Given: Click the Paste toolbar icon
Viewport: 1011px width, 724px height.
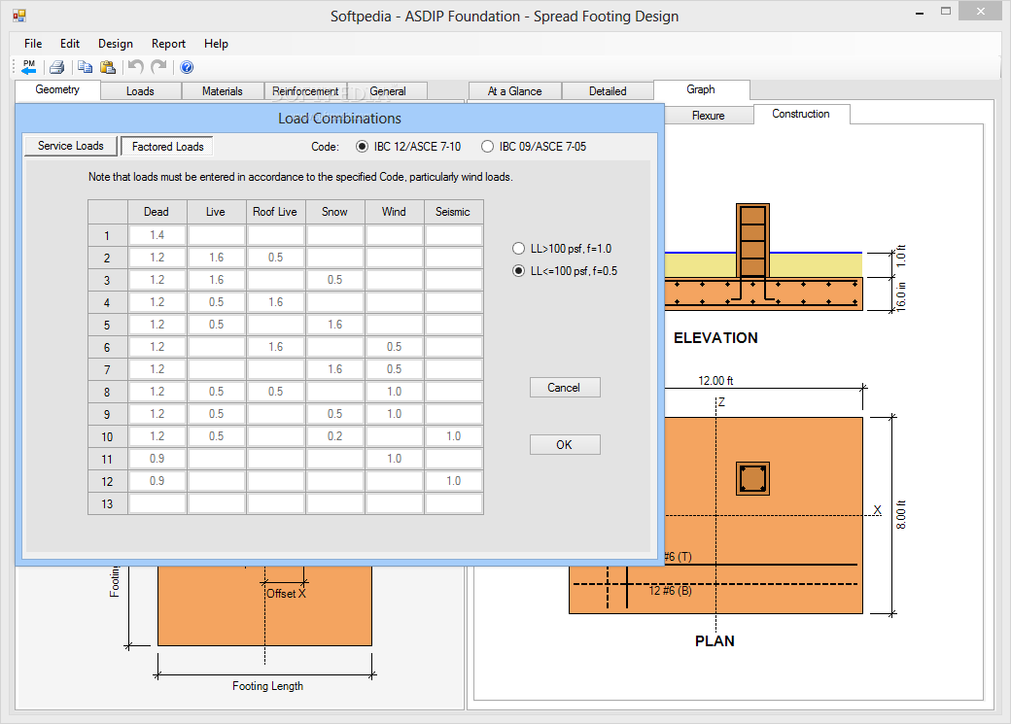Looking at the screenshot, I should (108, 67).
